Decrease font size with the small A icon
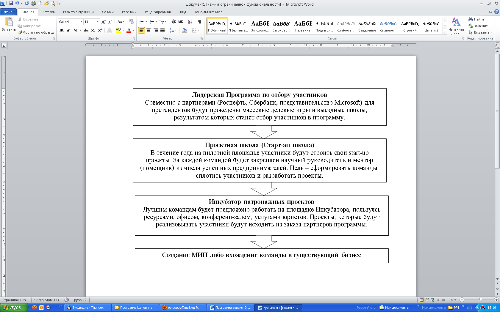 coord(110,22)
